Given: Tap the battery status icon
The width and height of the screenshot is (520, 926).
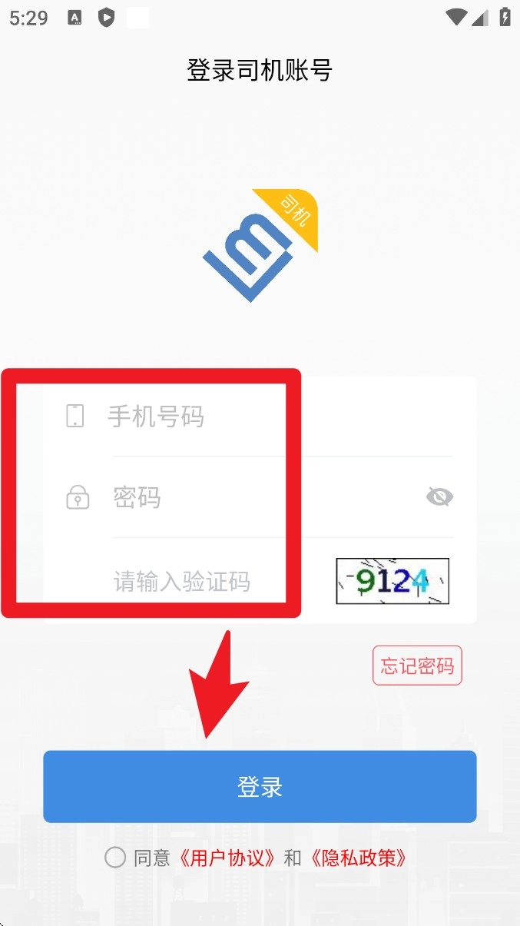Looking at the screenshot, I should tap(505, 18).
